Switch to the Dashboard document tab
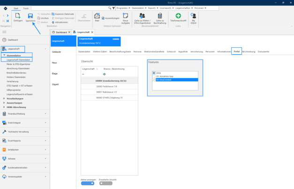Screen dimensions: 294x189 coord(61,32)
